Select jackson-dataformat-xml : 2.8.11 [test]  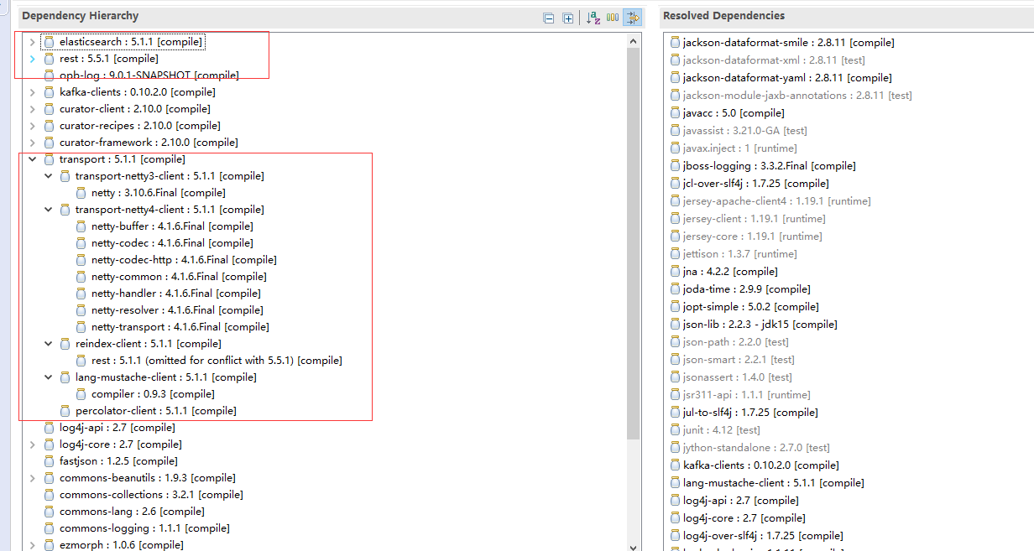coord(774,60)
